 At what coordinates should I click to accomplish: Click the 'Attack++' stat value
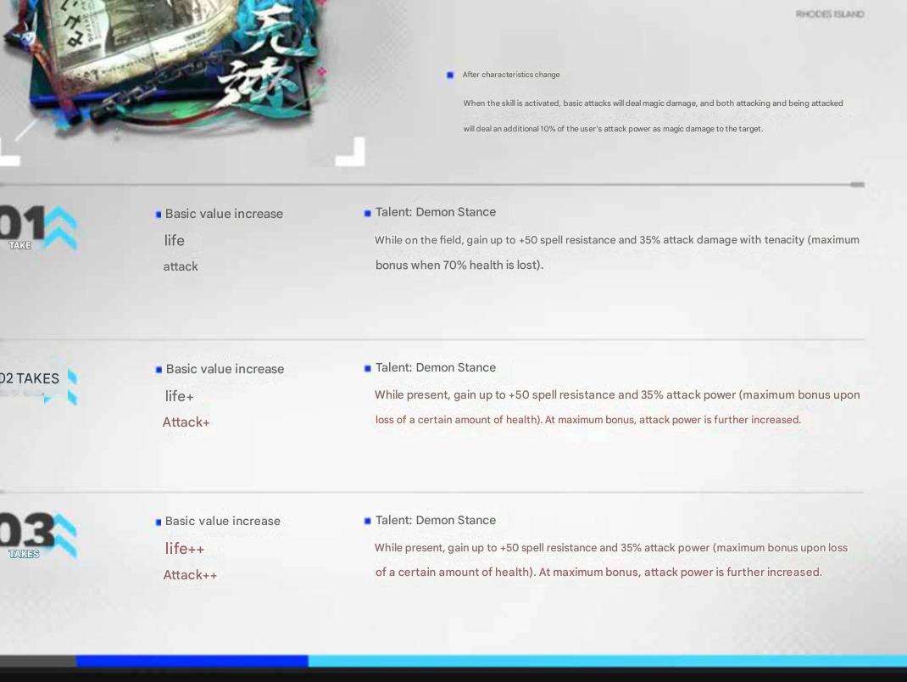coord(191,575)
